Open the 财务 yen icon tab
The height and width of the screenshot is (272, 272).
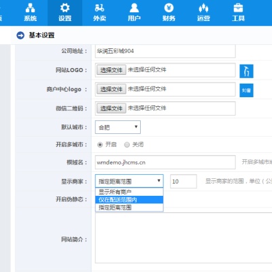point(169,13)
